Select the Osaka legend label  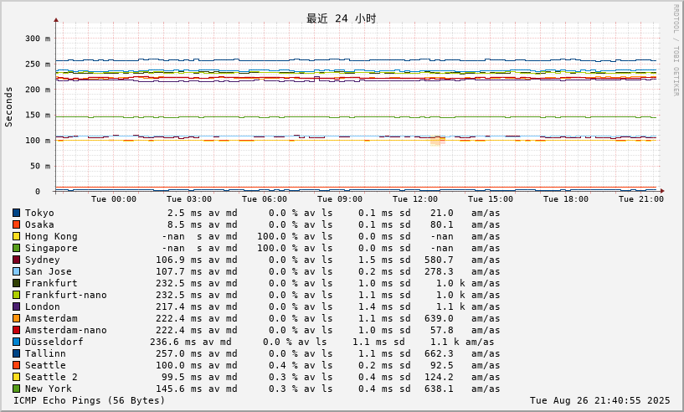click(x=39, y=224)
